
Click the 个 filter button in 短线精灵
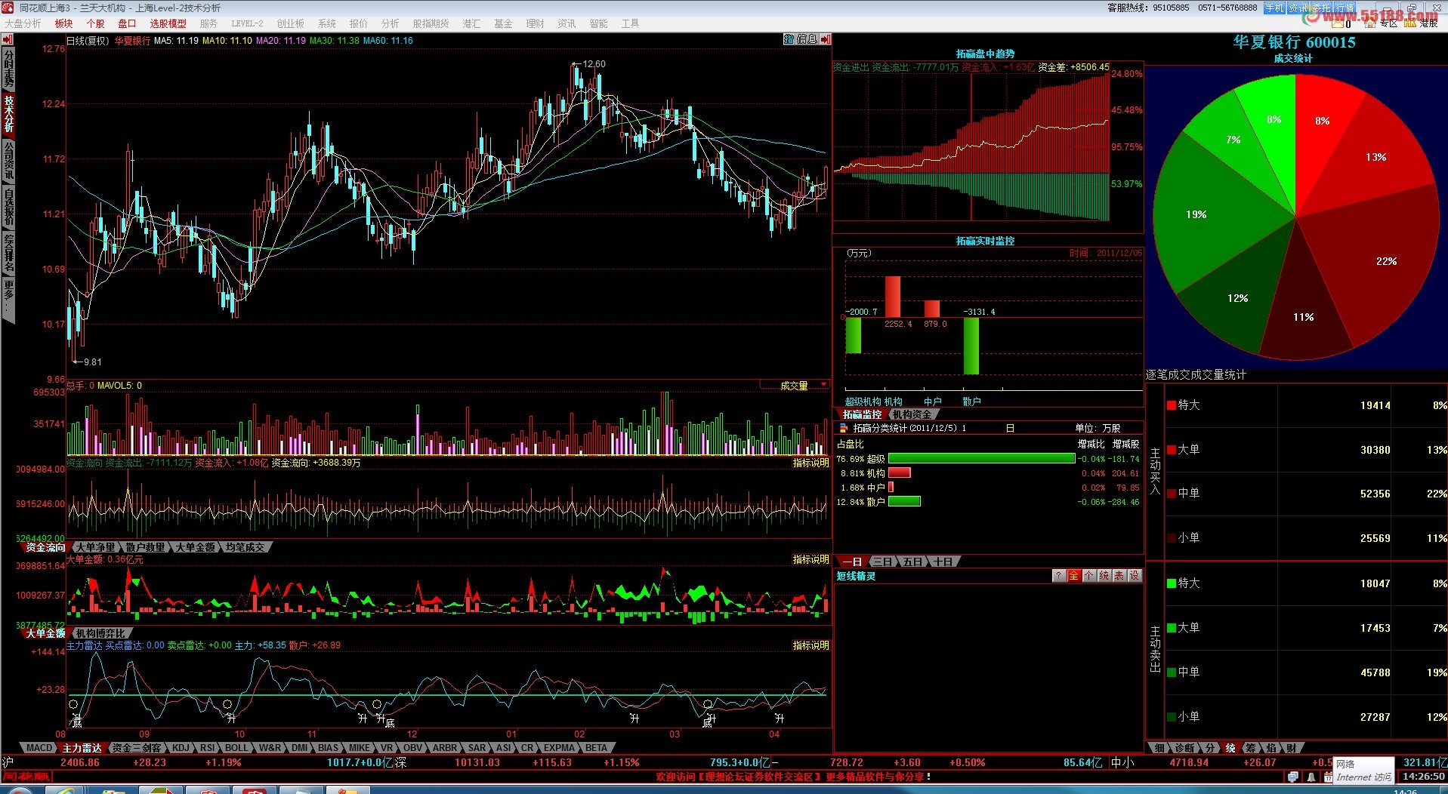click(x=1089, y=576)
